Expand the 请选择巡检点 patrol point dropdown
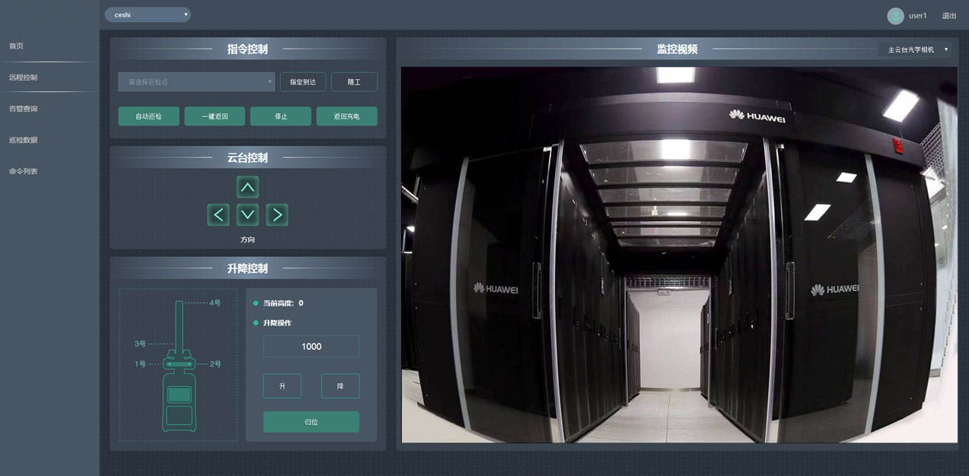The height and width of the screenshot is (476, 969). 196,81
